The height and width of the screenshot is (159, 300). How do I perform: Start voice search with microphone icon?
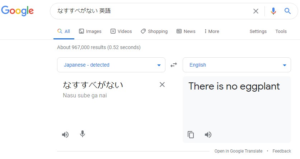pos(273,11)
